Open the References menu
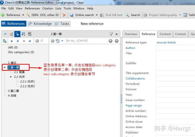The height and width of the screenshot is (137, 195). coord(32,8)
